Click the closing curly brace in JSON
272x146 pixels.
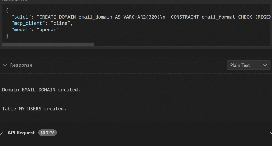point(7,36)
